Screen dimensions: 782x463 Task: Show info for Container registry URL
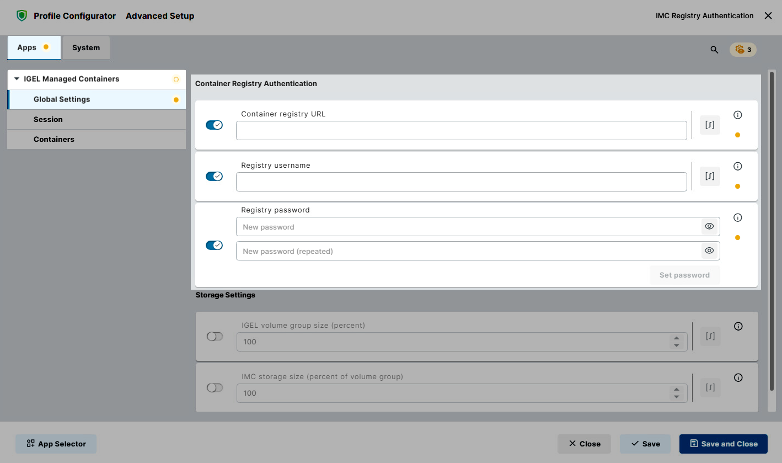pyautogui.click(x=738, y=115)
